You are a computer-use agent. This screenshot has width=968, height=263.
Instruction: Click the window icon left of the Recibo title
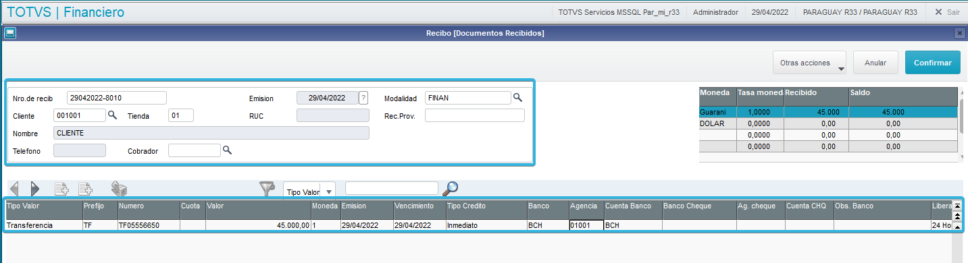coord(10,32)
